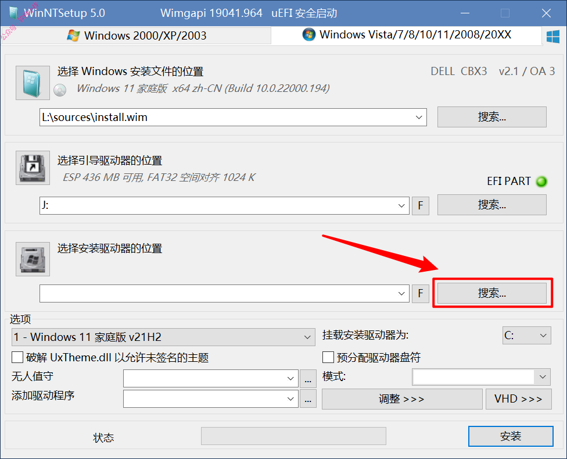567x459 pixels.
Task: Click the installation drive hard disk icon
Action: [33, 259]
